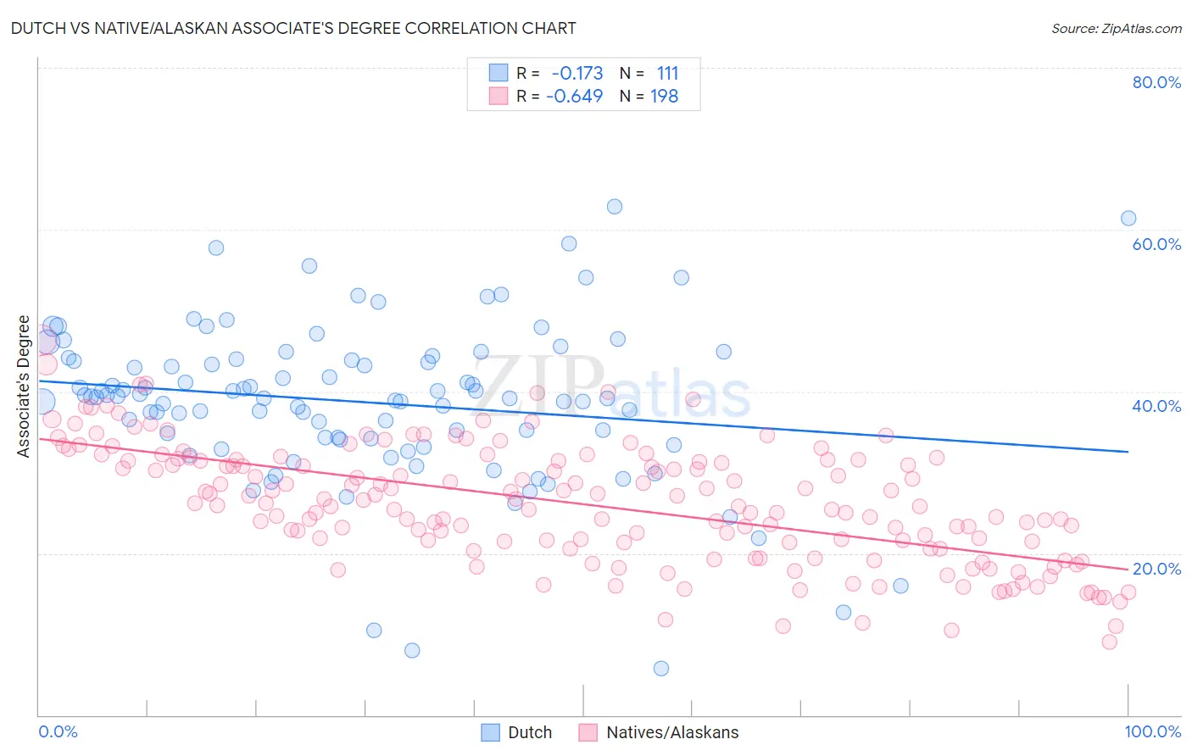Click the Natives/Alaskans pink legend swatch at bottom
Image resolution: width=1192 pixels, height=756 pixels.
(588, 732)
